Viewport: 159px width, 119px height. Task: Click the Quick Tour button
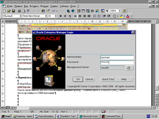click(108, 79)
